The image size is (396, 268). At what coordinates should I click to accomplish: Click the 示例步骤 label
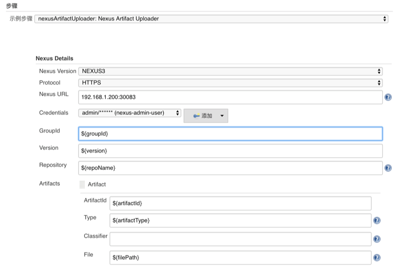pos(21,18)
